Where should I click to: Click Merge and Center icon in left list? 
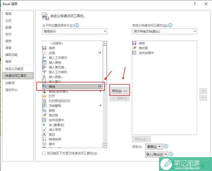(x=44, y=120)
